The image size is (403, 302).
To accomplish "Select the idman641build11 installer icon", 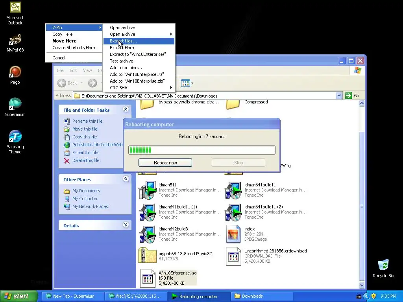I will coord(233,190).
